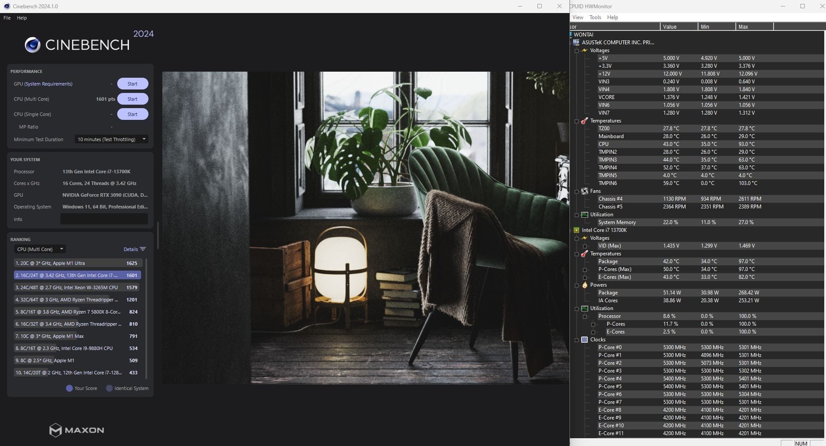Click the Clocks section icon
The width and height of the screenshot is (826, 446).
585,340
